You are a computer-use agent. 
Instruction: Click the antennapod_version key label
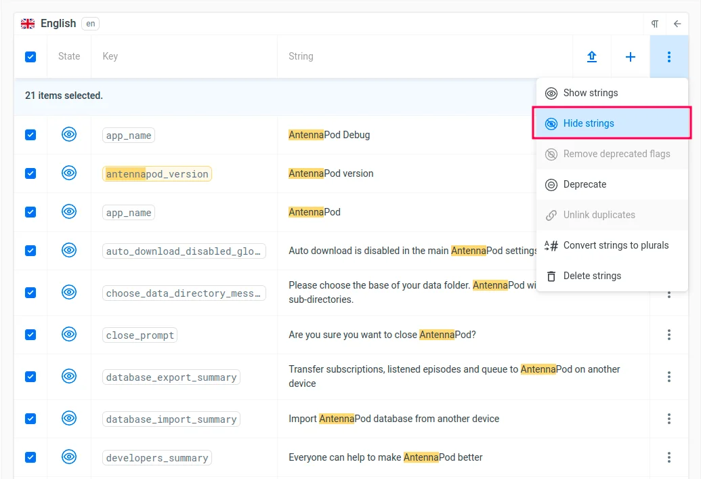pyautogui.click(x=157, y=174)
